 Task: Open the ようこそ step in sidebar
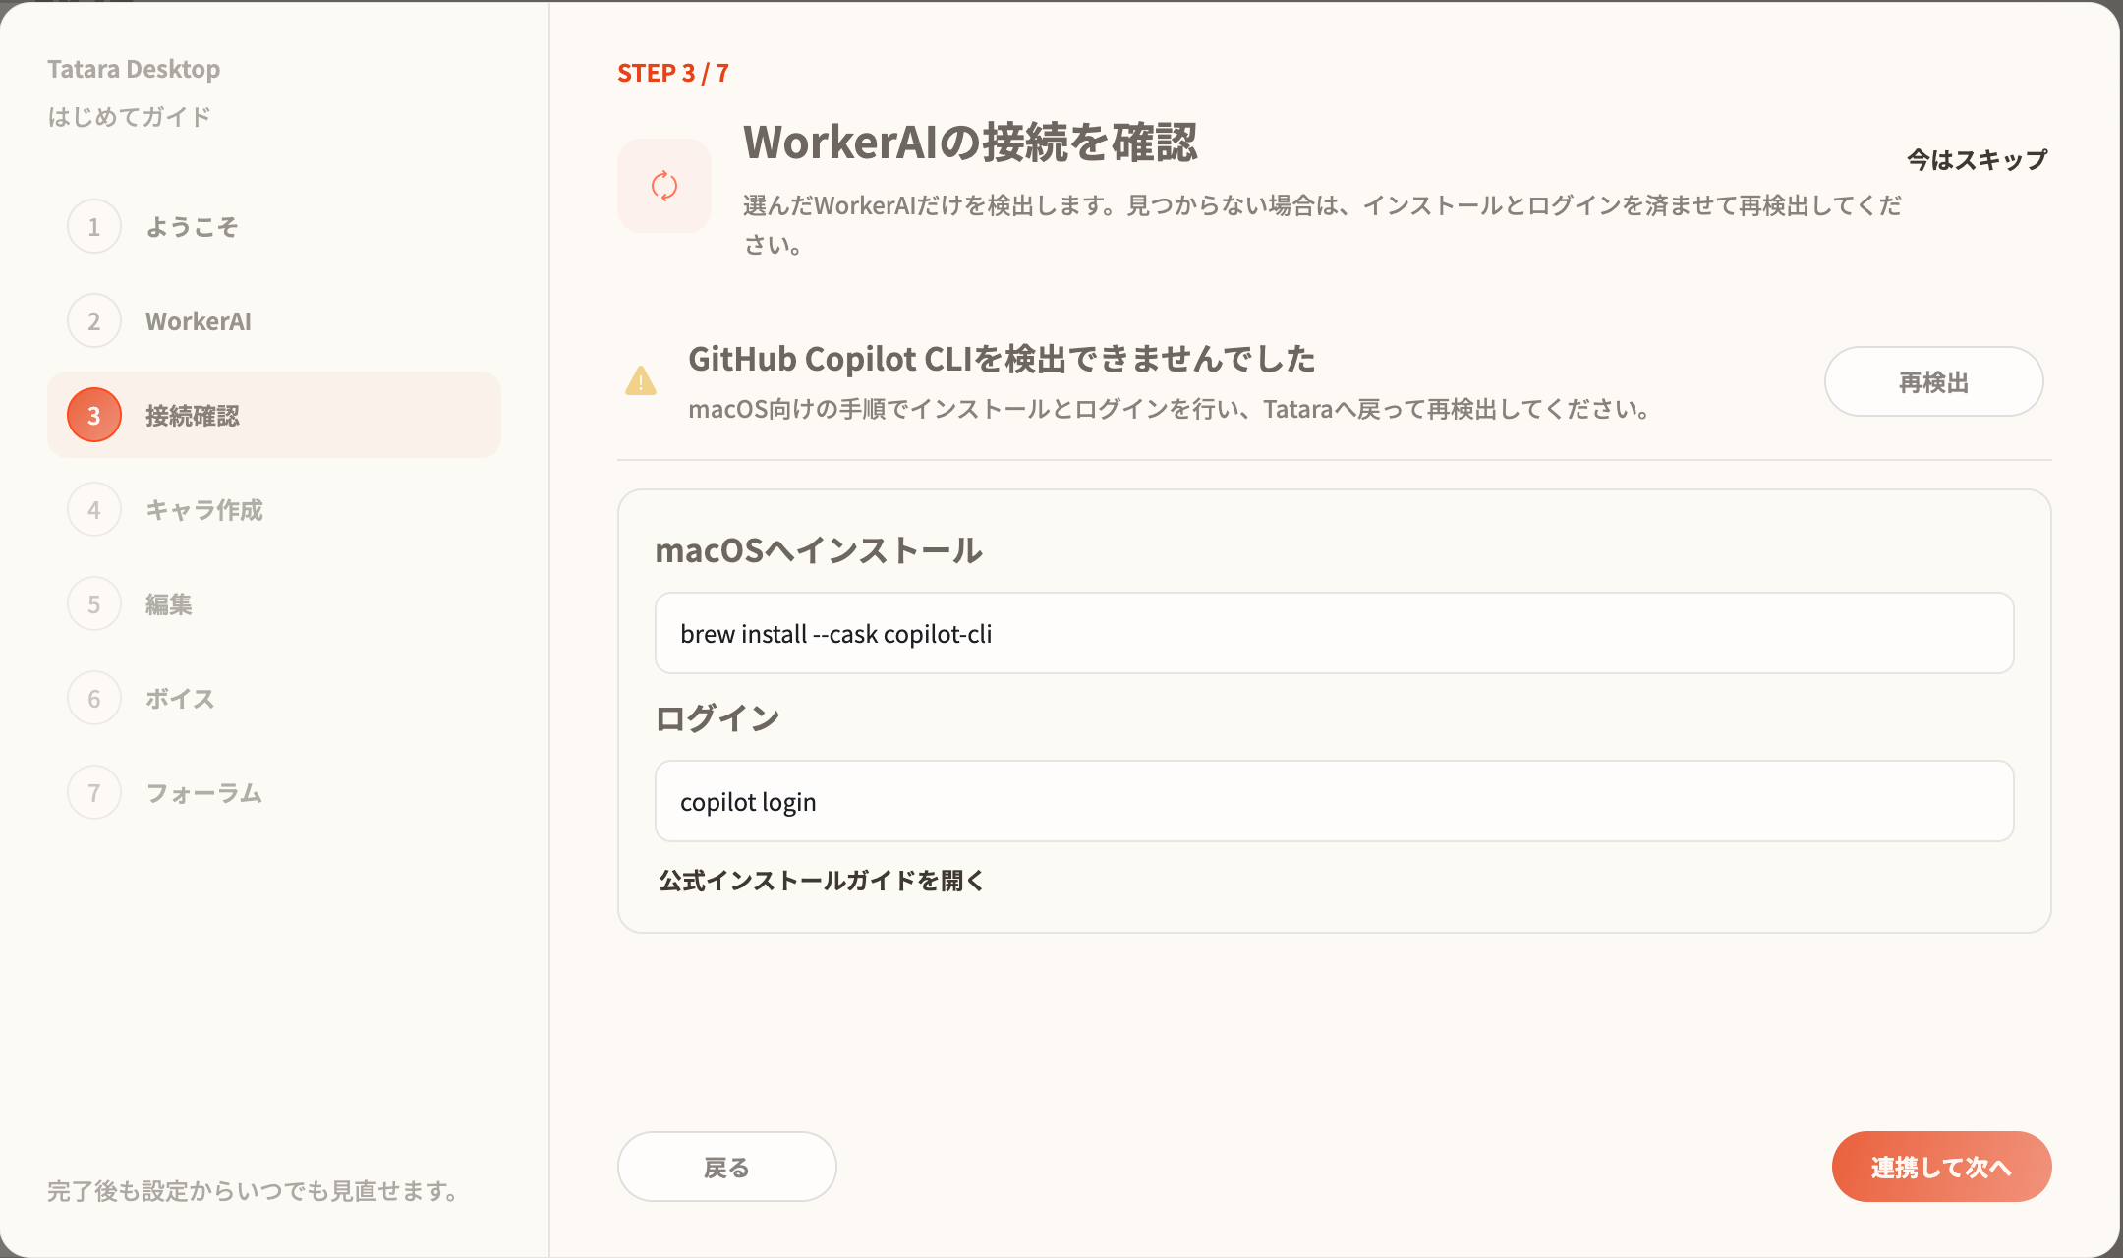click(x=193, y=227)
